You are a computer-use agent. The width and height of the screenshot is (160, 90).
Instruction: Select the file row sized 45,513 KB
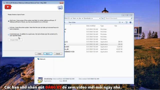tap(93, 52)
